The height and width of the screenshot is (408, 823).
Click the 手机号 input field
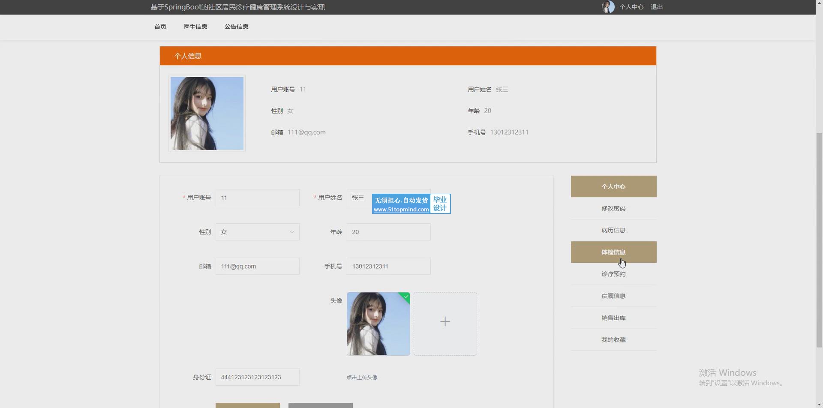click(389, 266)
